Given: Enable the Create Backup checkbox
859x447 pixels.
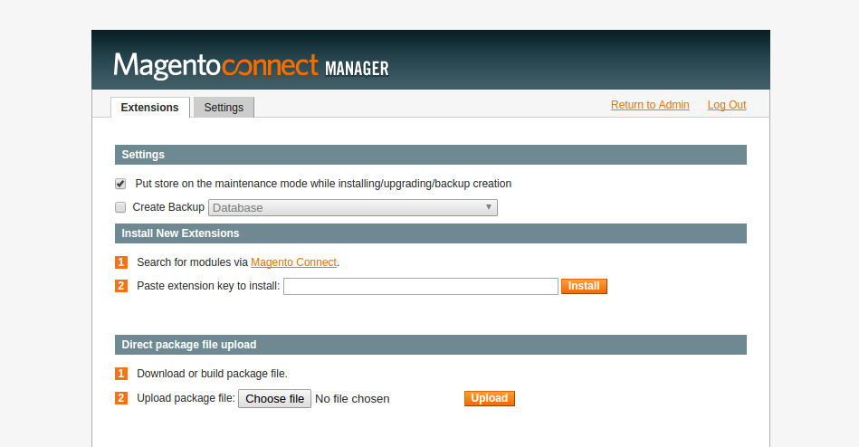Looking at the screenshot, I should coord(120,207).
